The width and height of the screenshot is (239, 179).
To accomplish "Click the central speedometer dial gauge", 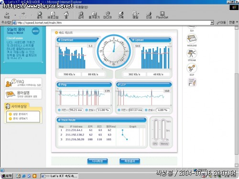I will (114, 51).
